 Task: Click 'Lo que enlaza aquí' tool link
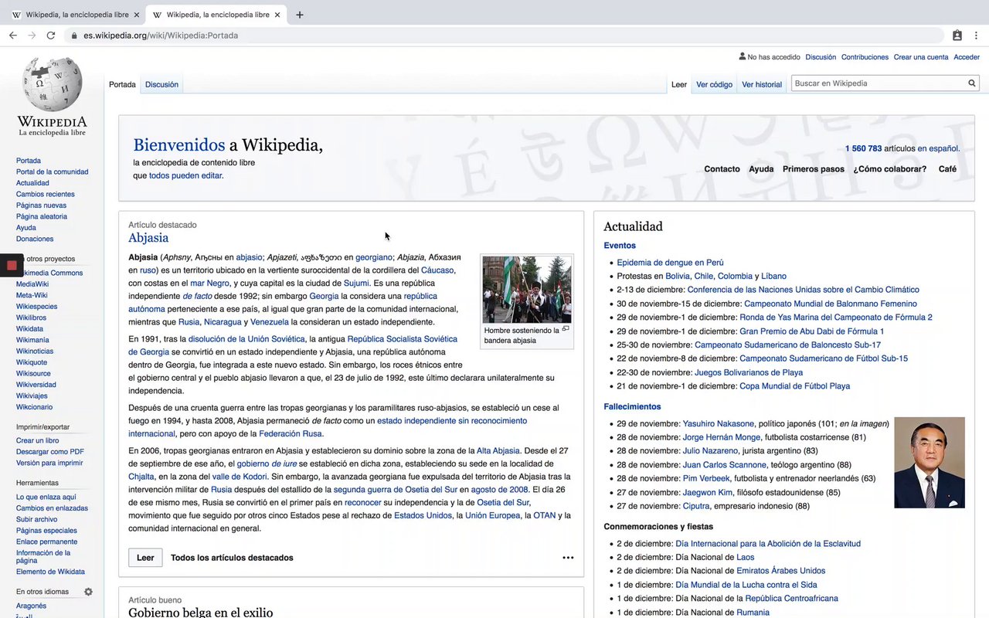click(46, 497)
